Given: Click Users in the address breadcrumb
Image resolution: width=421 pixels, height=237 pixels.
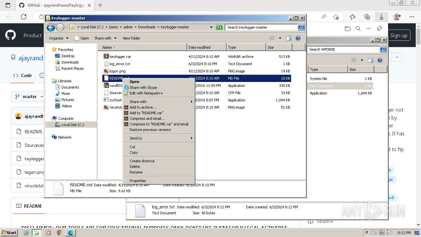Looking at the screenshot, I should [113, 27].
